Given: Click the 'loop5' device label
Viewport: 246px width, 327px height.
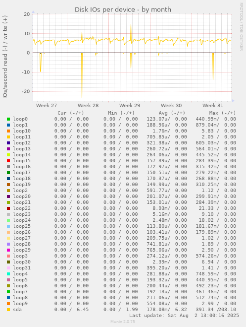Looking at the screenshot, I should point(20,279).
